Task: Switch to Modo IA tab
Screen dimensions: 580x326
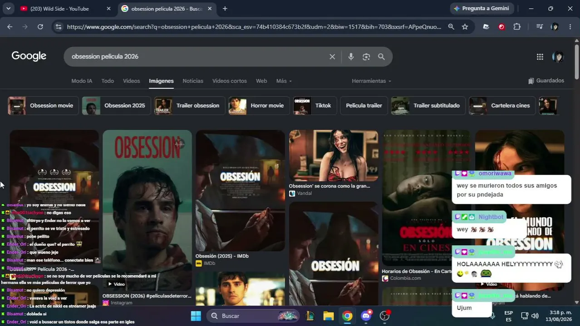Action: pos(82,81)
